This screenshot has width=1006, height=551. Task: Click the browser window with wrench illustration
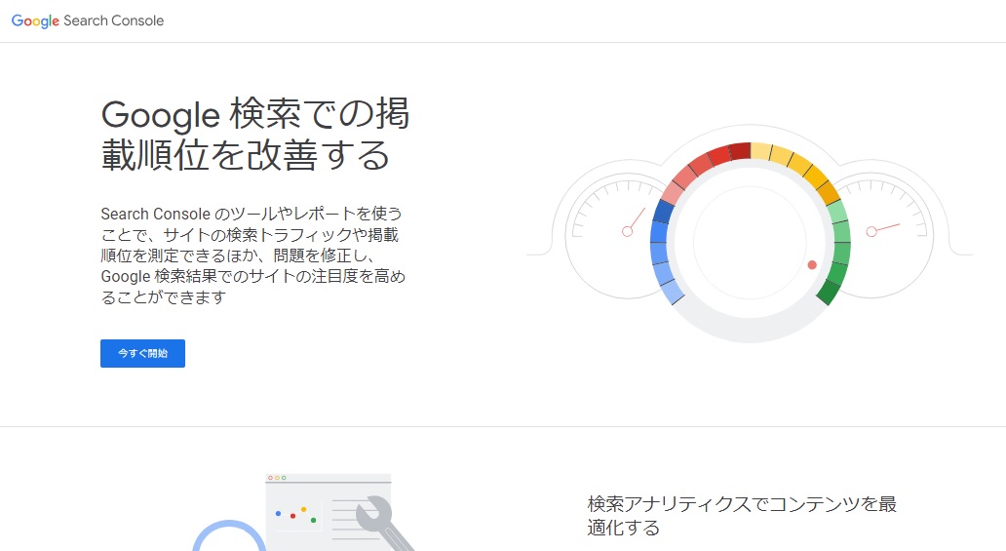(x=305, y=512)
